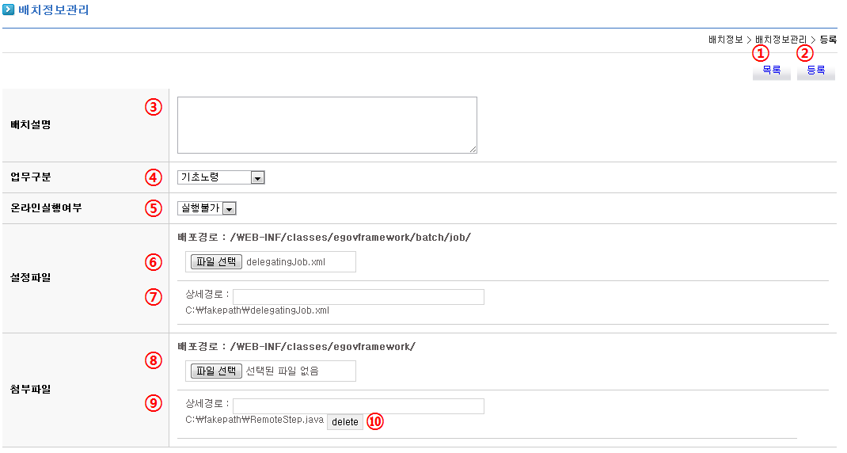Viewport: 847px width, 453px height.
Task: Click the blue arrow icon beside 배치정보관리 title
Action: [9, 10]
